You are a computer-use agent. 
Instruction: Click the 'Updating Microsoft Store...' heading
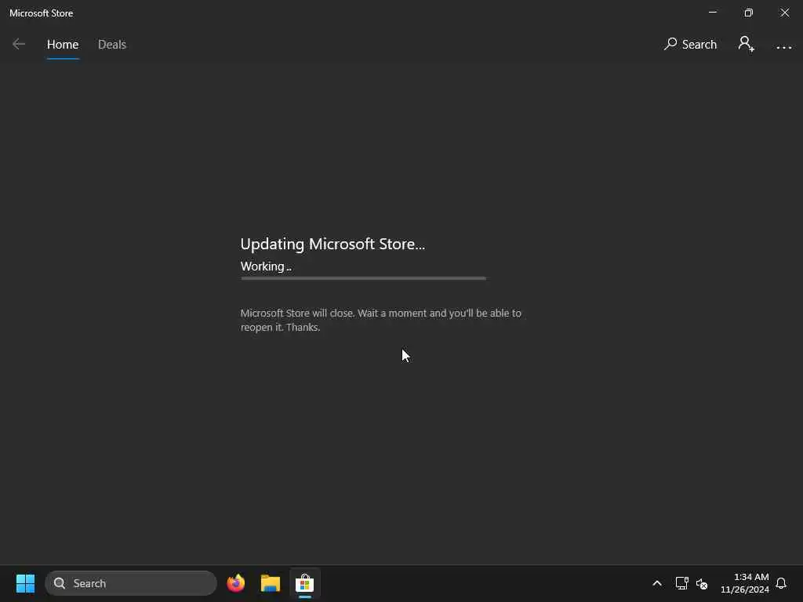(332, 245)
